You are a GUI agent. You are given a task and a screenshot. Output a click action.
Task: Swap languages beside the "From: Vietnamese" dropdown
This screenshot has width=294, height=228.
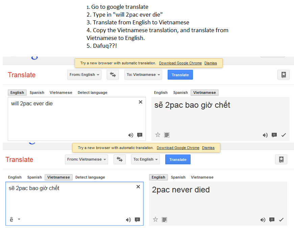[120, 160]
